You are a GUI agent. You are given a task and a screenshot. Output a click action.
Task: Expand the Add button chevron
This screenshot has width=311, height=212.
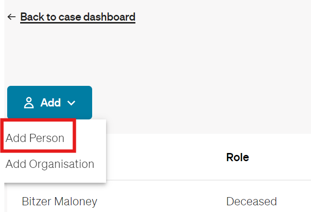pyautogui.click(x=72, y=103)
